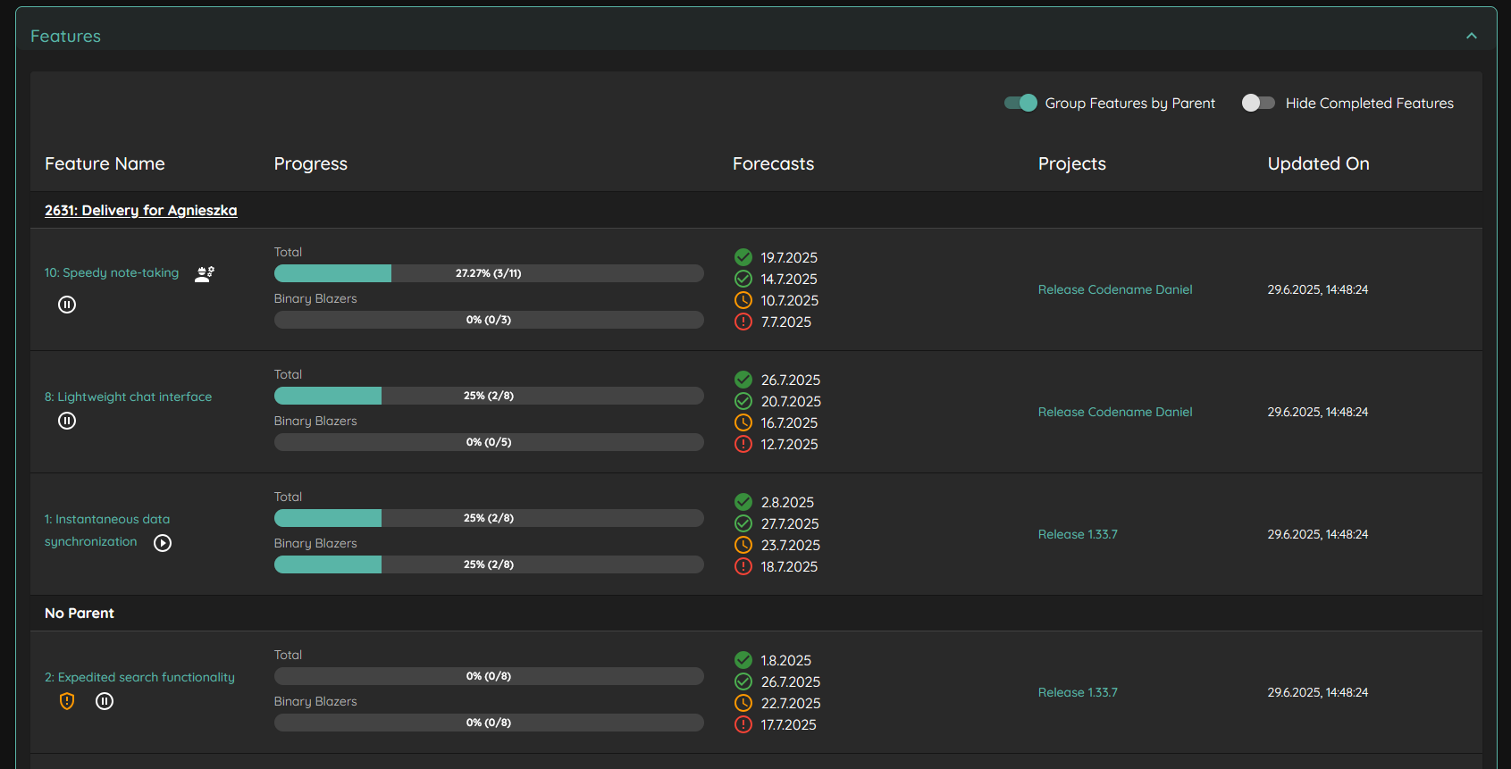Click outlined check icon beside 27.7.2025
The image size is (1511, 769).
point(743,523)
